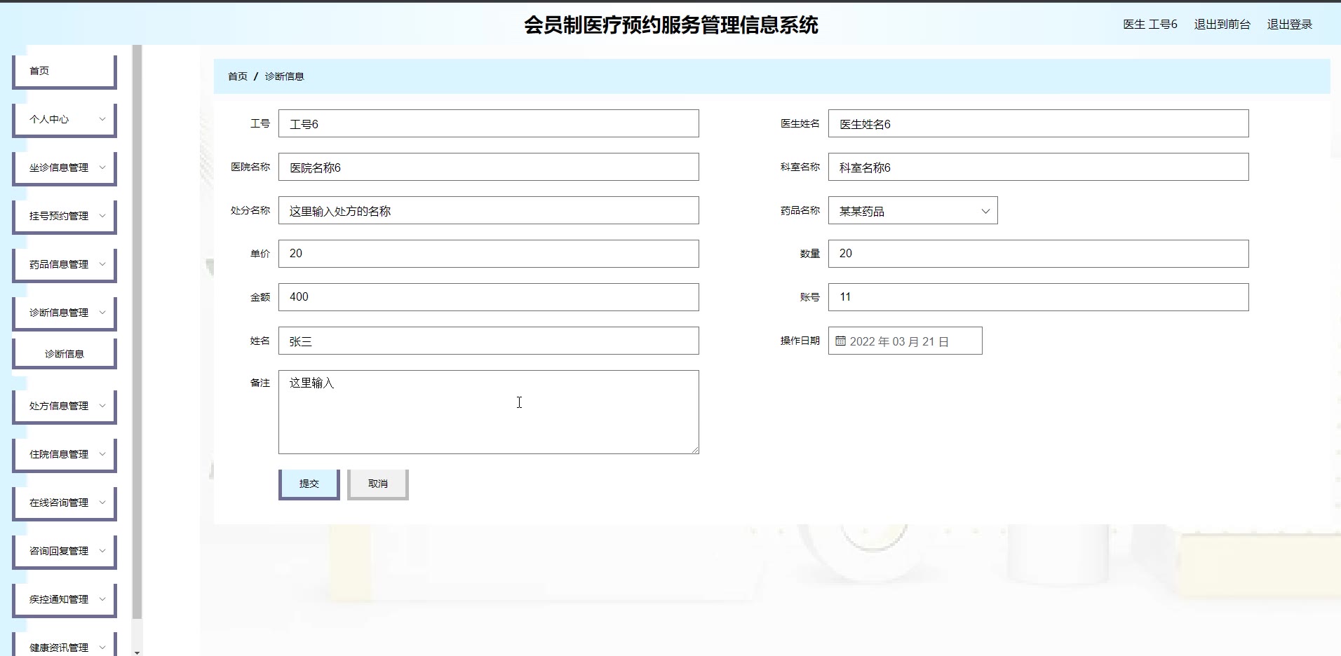Expand the 药品信息管理 sidebar menu
Screen dimensions: 1341x656
64,264
